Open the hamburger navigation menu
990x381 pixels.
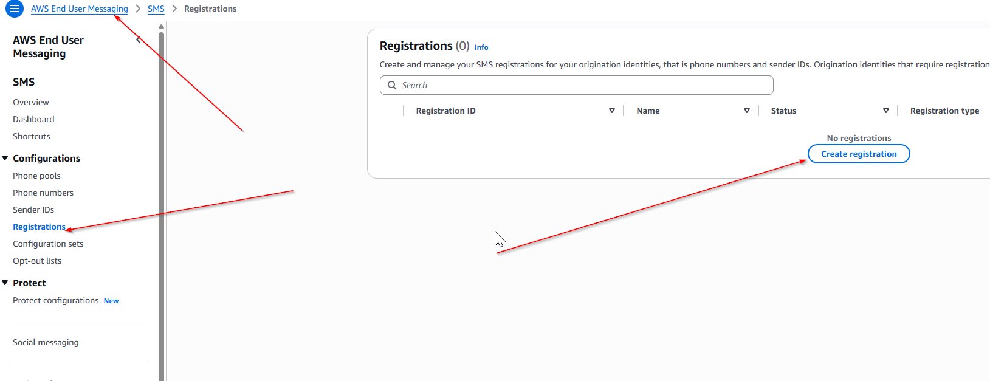15,9
